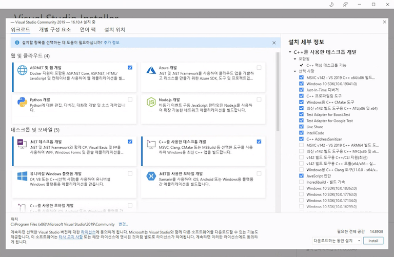394x257 pixels.
Task: Check the Azure development workload
Action: pyautogui.click(x=259, y=67)
